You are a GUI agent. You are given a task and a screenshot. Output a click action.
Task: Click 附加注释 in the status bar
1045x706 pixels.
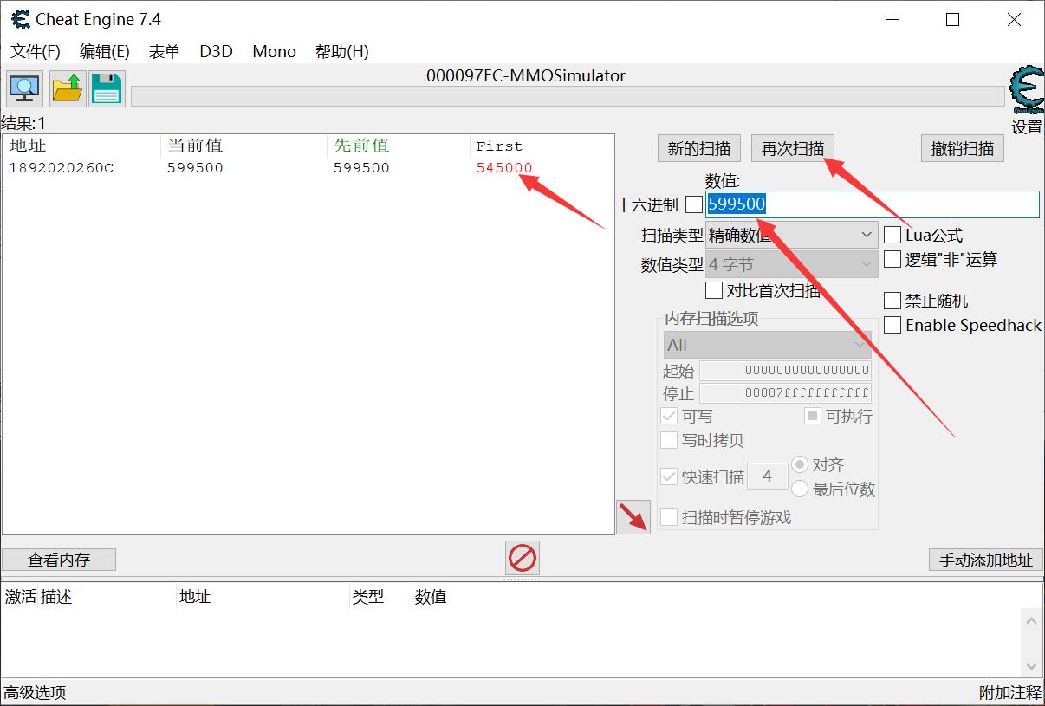click(x=1010, y=692)
